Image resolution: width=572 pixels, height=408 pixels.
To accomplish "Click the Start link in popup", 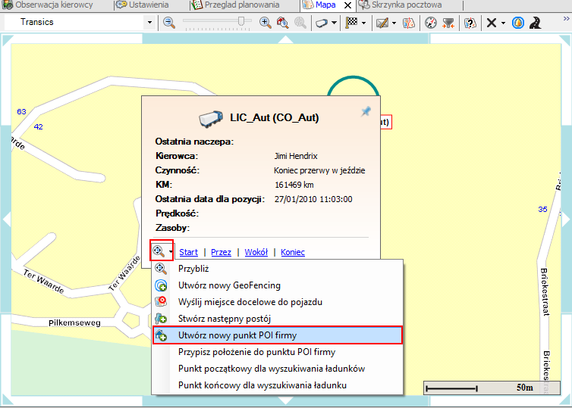I will pos(188,252).
